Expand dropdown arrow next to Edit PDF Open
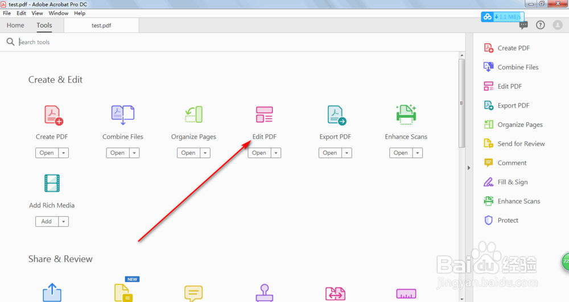This screenshot has height=302, width=569. pyautogui.click(x=276, y=153)
